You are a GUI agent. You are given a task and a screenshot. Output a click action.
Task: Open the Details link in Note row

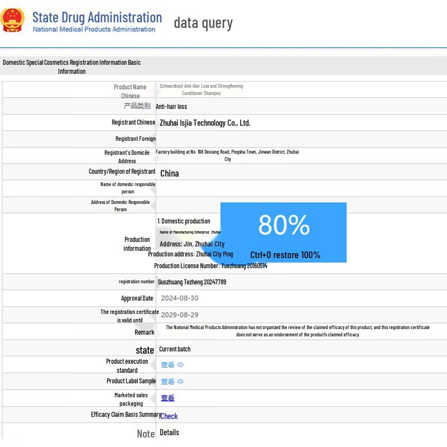169,432
